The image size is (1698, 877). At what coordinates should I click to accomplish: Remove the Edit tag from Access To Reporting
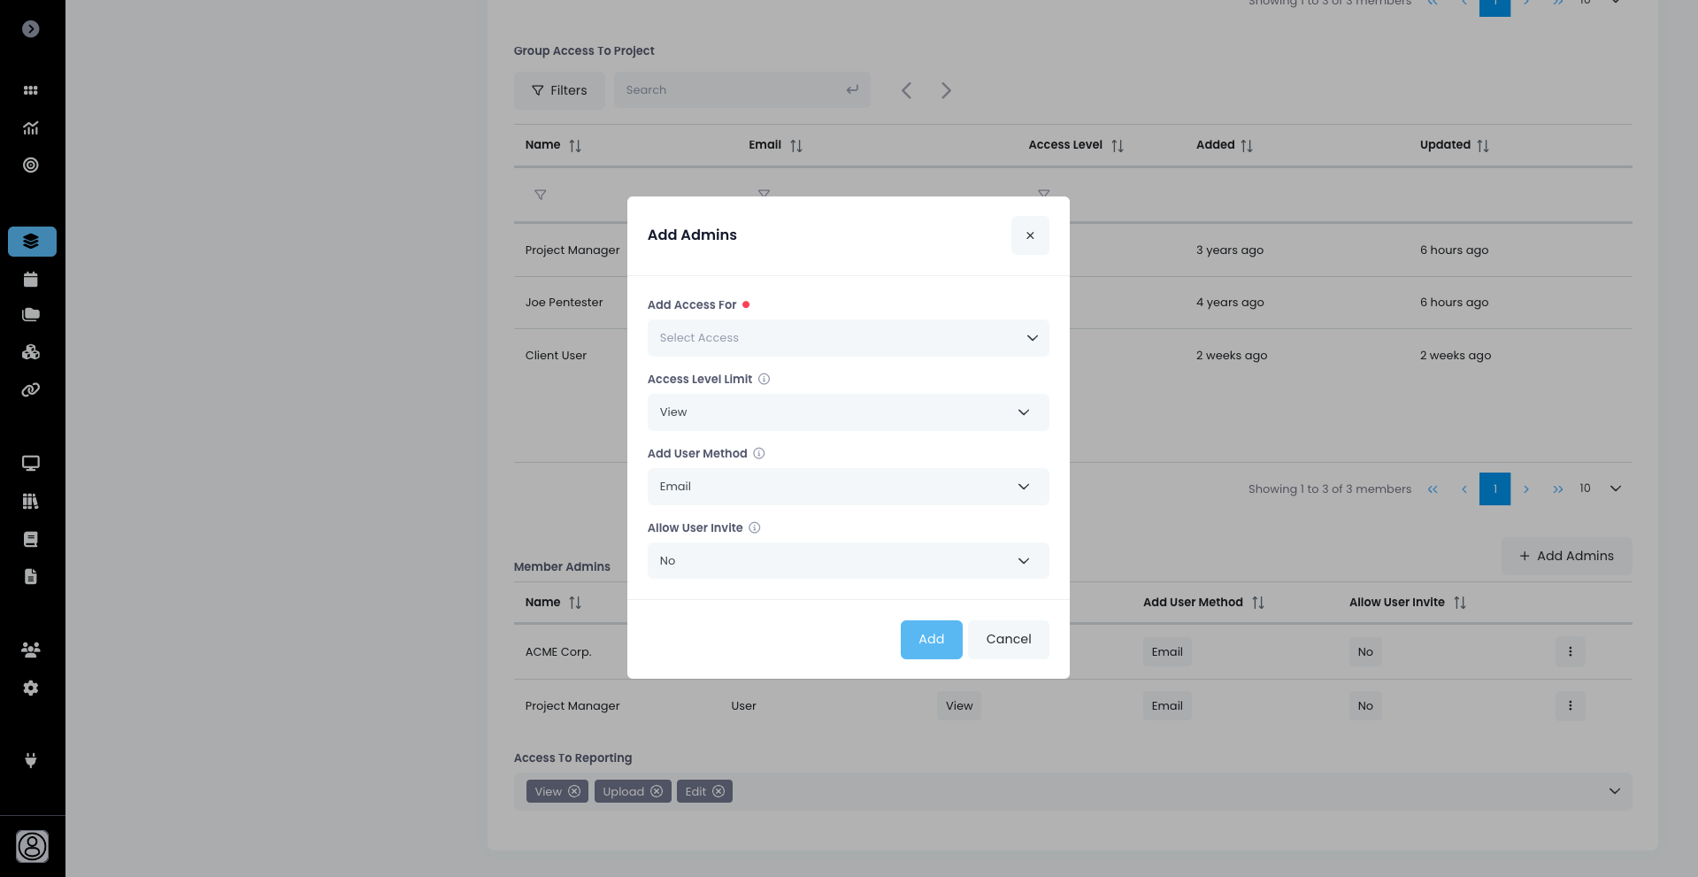718,792
